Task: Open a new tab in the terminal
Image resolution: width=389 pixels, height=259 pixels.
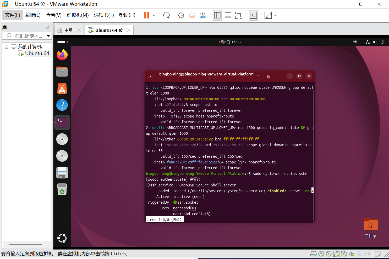Action: [x=150, y=76]
